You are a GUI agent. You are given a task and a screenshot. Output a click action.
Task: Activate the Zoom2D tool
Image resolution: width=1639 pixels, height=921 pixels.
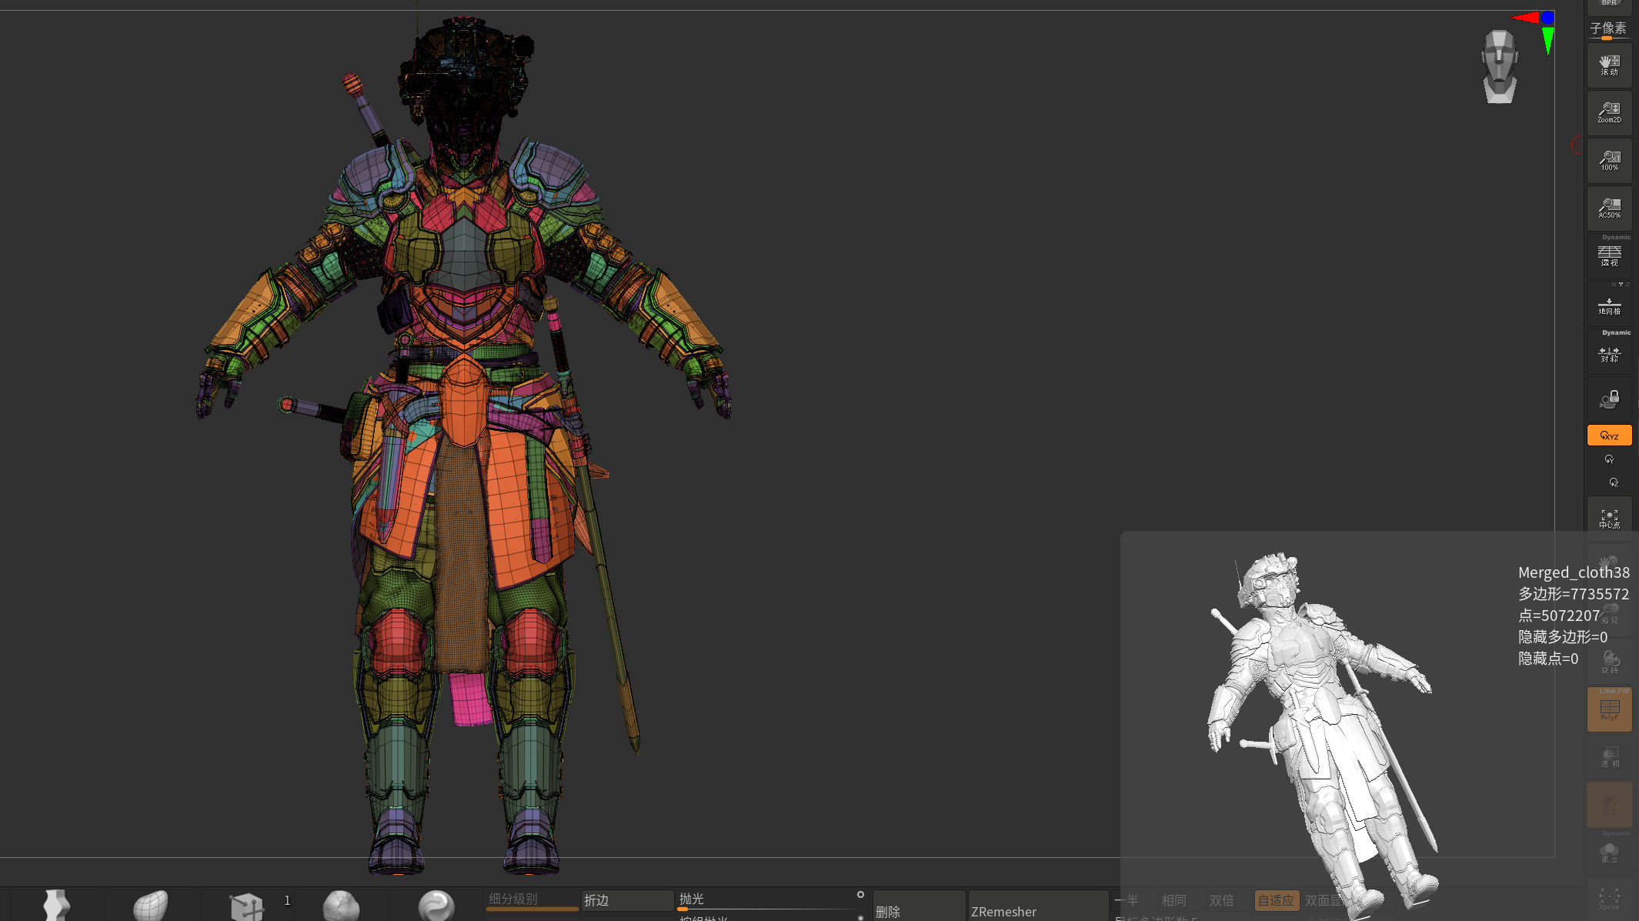pos(1609,113)
